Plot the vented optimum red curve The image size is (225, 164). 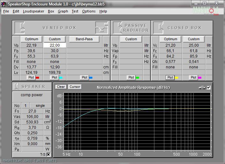click(x=31, y=77)
